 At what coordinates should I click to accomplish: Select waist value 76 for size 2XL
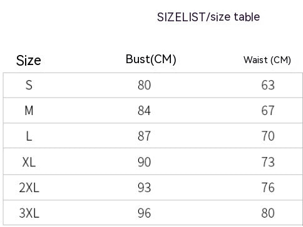point(268,188)
